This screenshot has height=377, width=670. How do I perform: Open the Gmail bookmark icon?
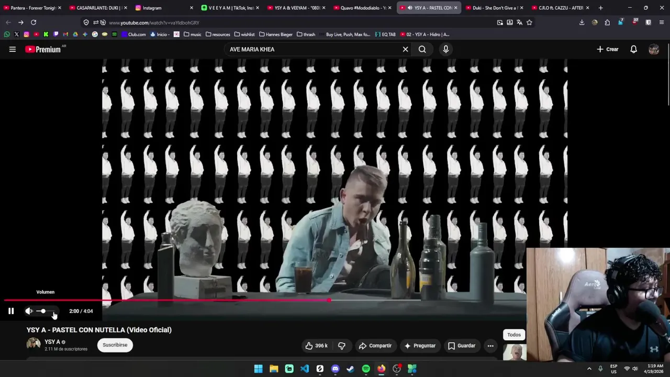pos(65,35)
